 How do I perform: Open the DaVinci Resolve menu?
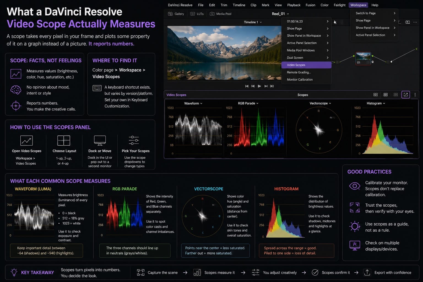180,5
